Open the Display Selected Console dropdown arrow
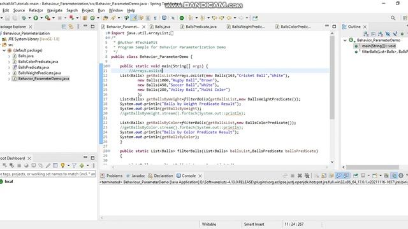This screenshot has height=229, width=408. [x=368, y=176]
